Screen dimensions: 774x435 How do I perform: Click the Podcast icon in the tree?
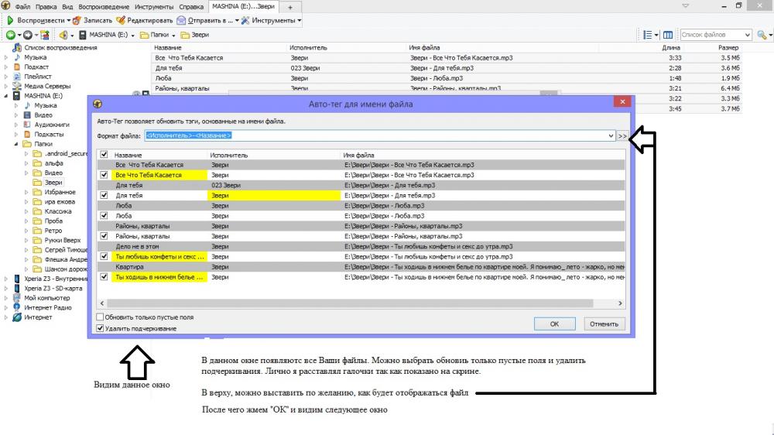(17, 67)
